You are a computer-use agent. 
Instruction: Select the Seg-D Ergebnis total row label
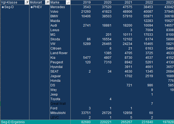click(x=13, y=122)
